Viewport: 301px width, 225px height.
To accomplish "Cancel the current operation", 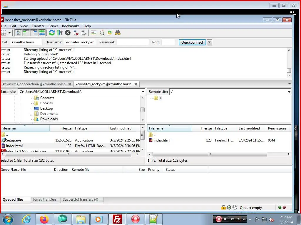I will 68,33.
